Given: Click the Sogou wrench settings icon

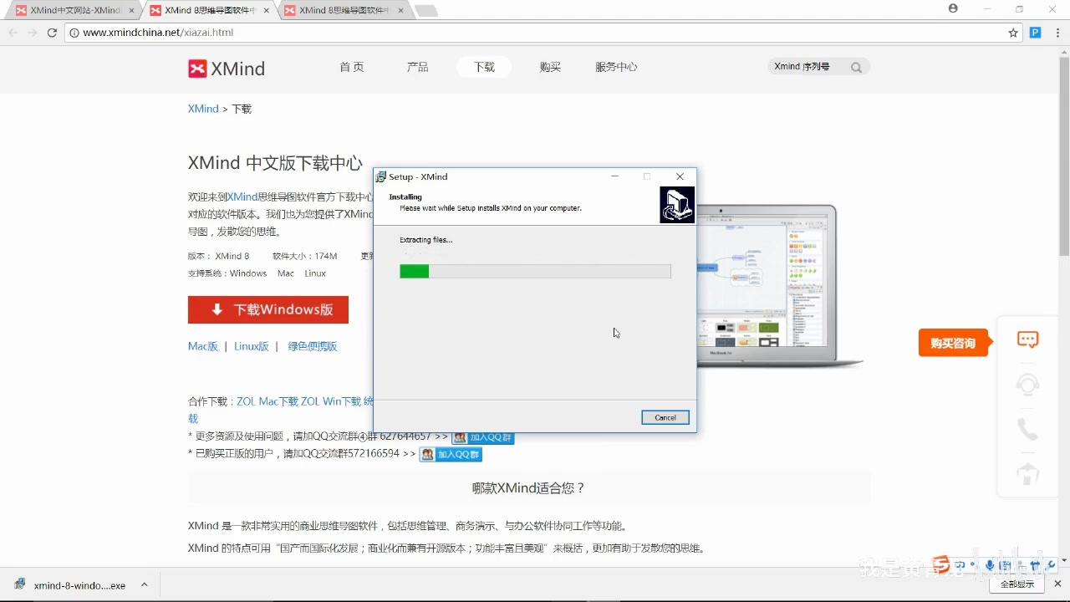Looking at the screenshot, I should pos(1051,565).
